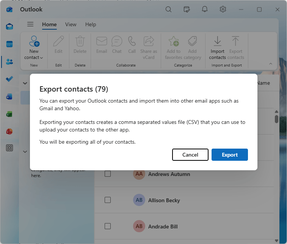
Task: Open the My Day icon
Action: pyautogui.click(x=187, y=10)
